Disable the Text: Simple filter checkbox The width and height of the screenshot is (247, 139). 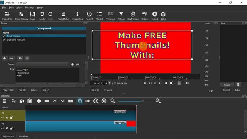[x=4, y=36]
